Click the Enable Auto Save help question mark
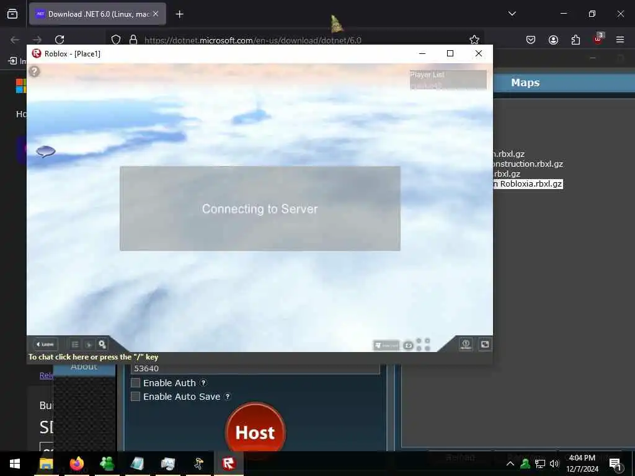This screenshot has height=476, width=635. (228, 396)
